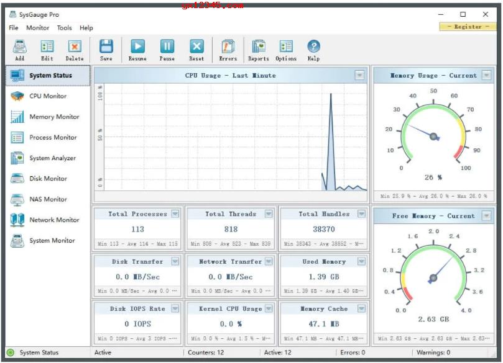Open CPU Monitor in the sidebar
The image size is (503, 363).
[48, 96]
